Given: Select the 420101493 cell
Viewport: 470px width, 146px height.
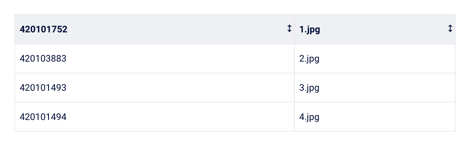Looking at the screenshot, I should pos(155,88).
